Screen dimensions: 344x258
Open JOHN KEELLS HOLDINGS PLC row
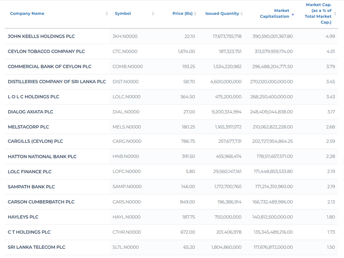[171, 36]
